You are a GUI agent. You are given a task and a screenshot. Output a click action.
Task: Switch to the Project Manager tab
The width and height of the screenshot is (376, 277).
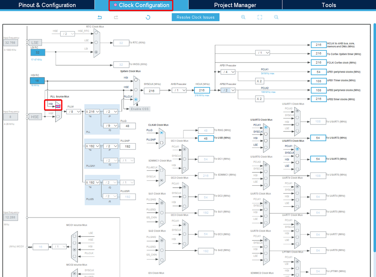235,5
